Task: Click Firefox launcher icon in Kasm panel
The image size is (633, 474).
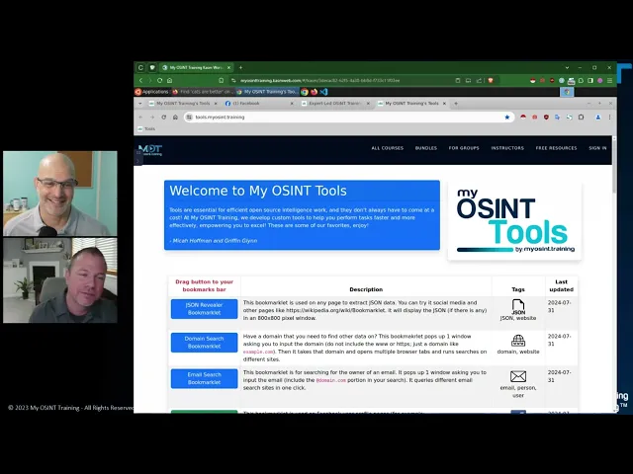Action: pos(315,92)
